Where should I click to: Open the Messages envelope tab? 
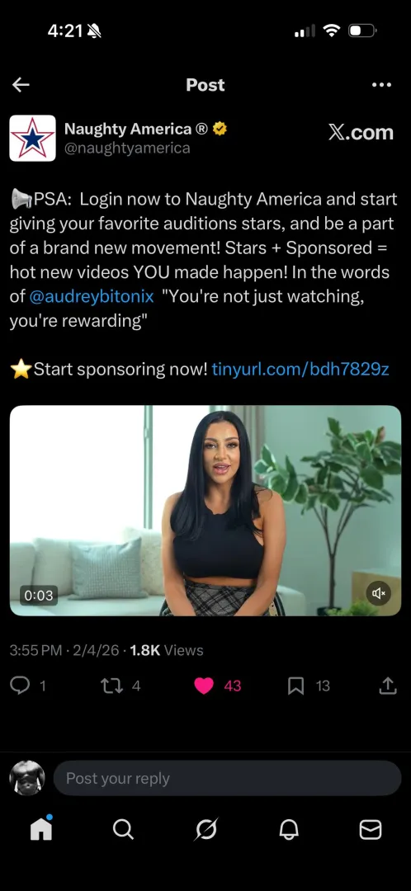click(371, 830)
